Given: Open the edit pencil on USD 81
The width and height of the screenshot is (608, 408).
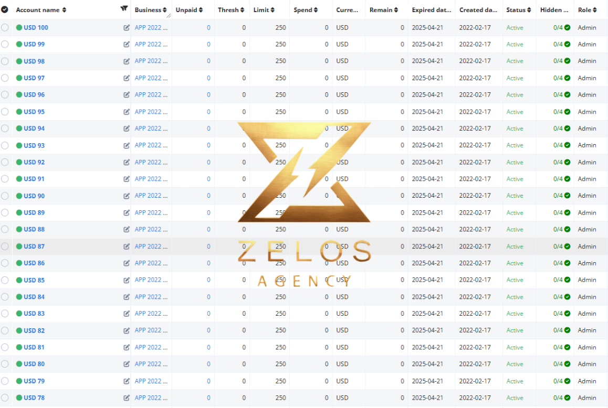Looking at the screenshot, I should coord(127,347).
